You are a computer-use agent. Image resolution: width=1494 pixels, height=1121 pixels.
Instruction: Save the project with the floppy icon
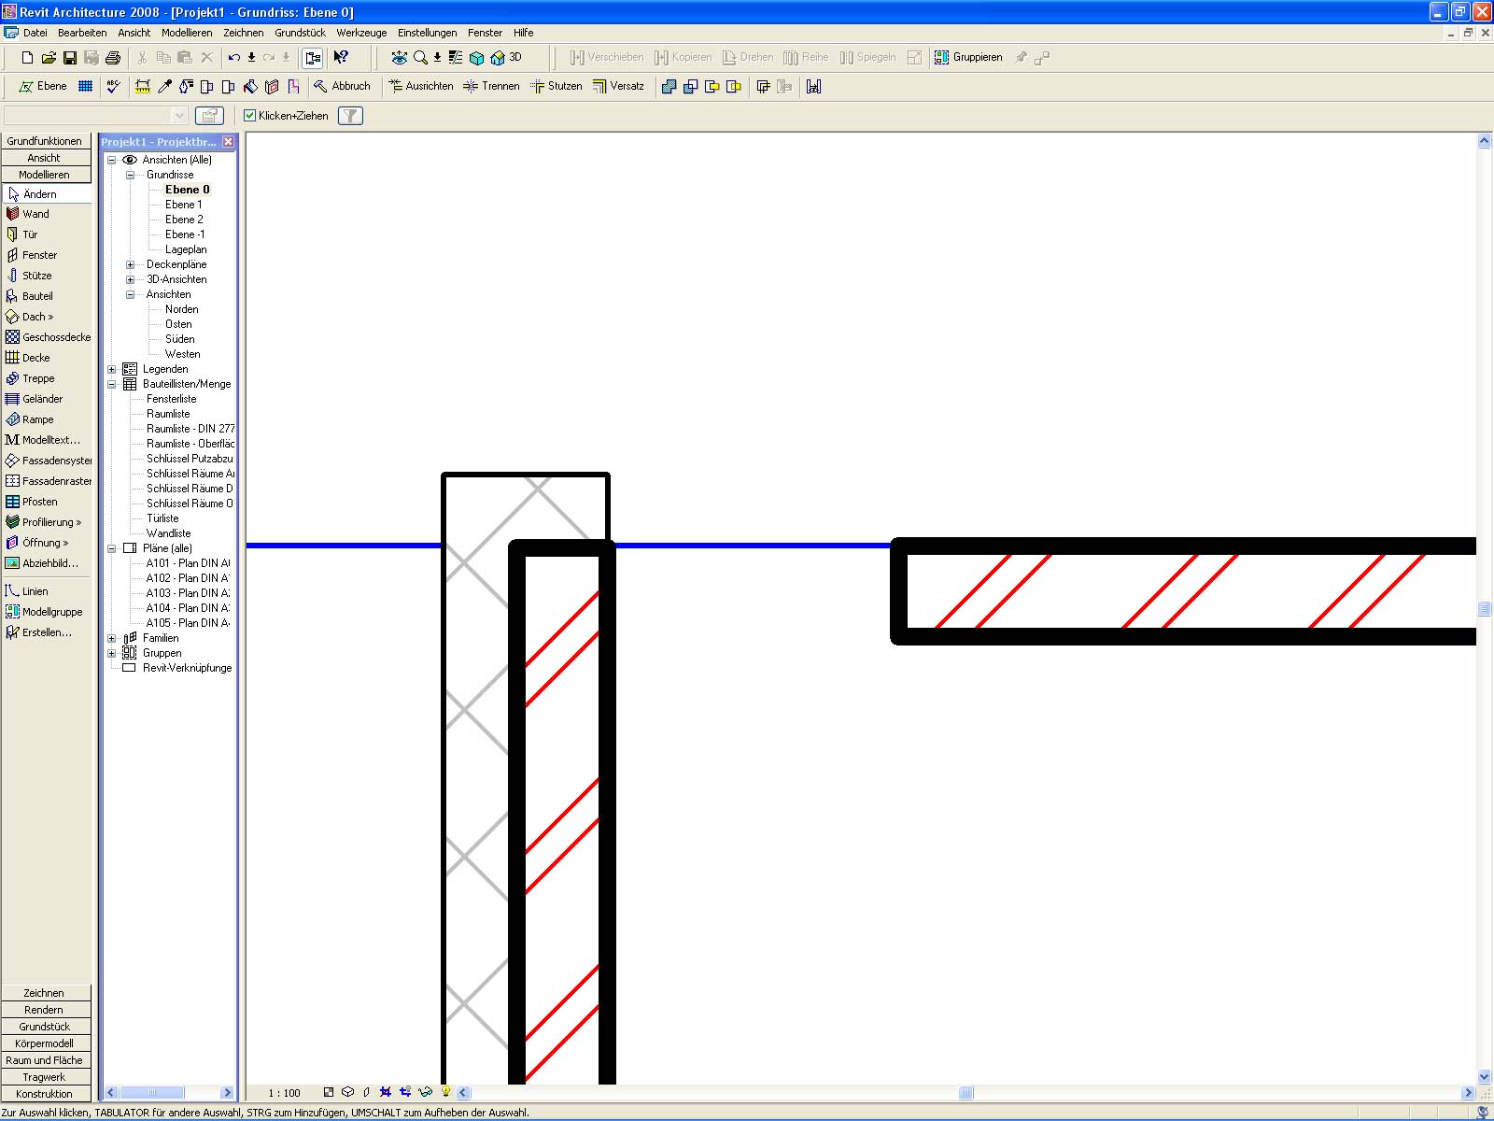coord(70,58)
